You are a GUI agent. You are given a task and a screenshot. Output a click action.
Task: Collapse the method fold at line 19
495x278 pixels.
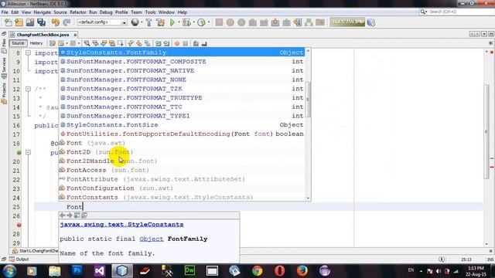click(x=28, y=152)
